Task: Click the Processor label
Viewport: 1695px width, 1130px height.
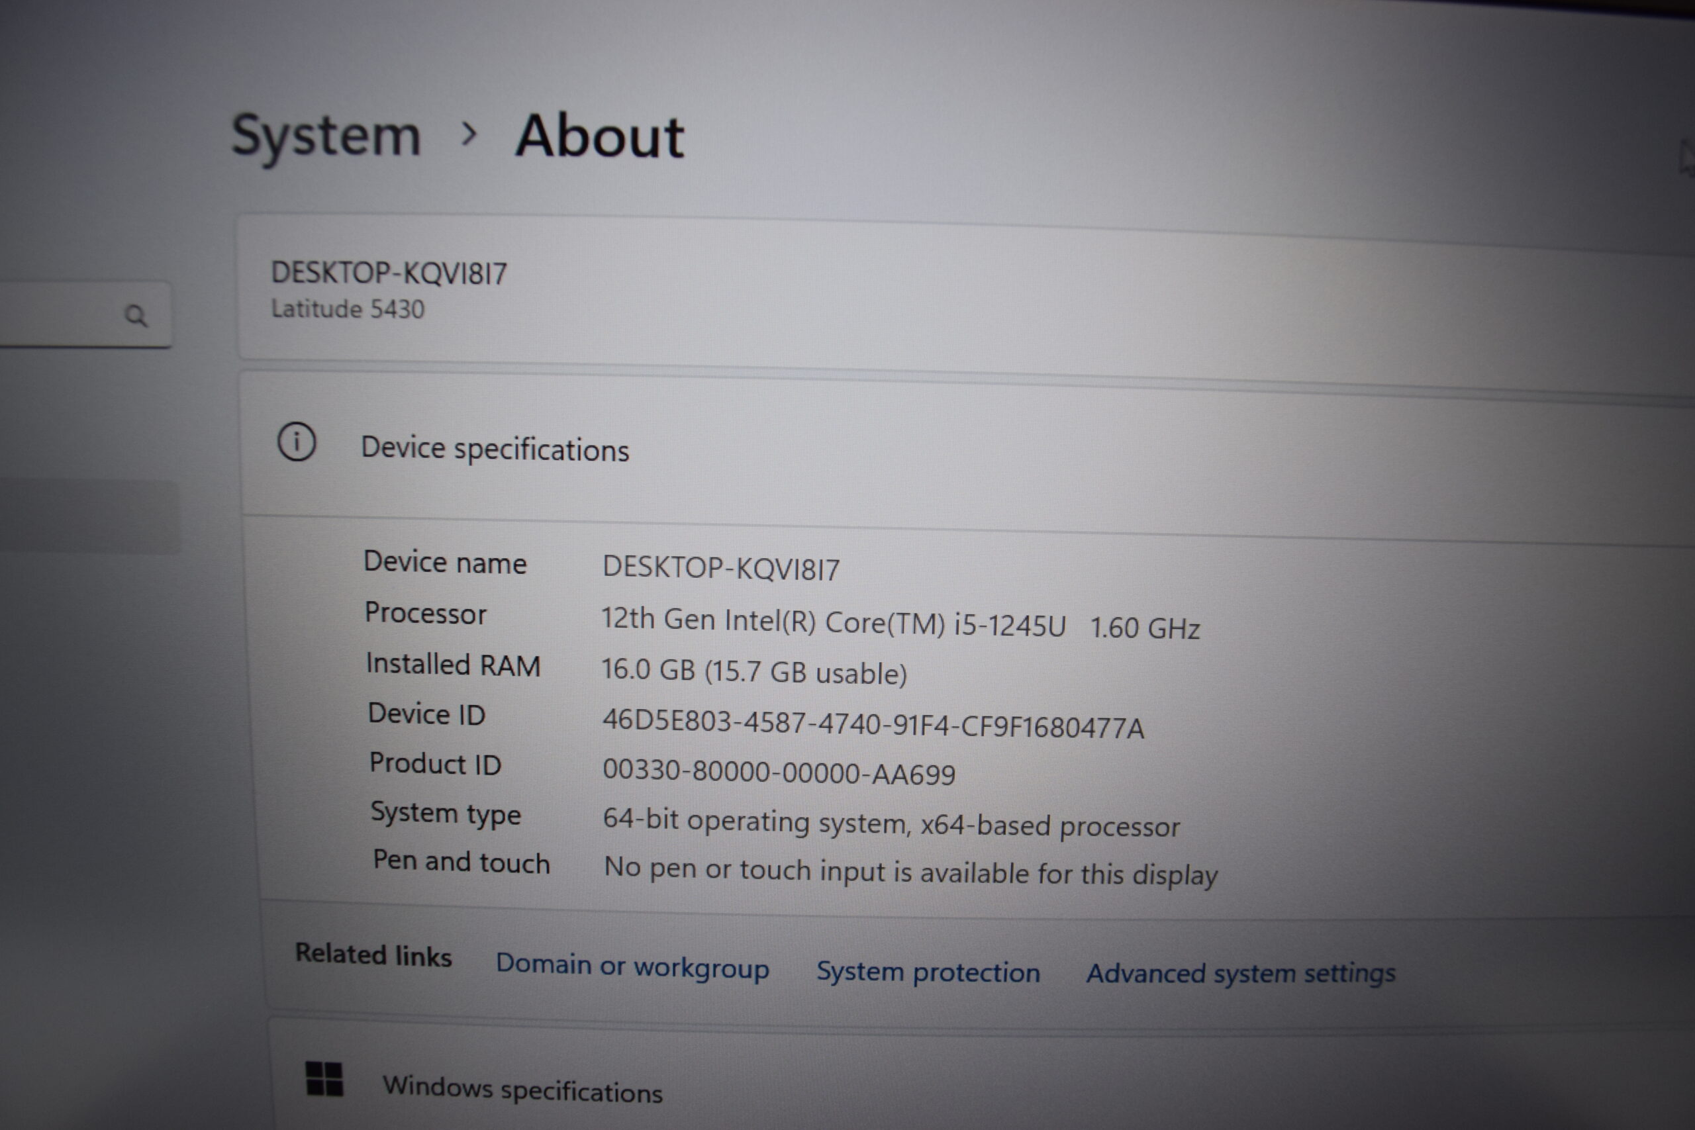Action: coord(425,613)
